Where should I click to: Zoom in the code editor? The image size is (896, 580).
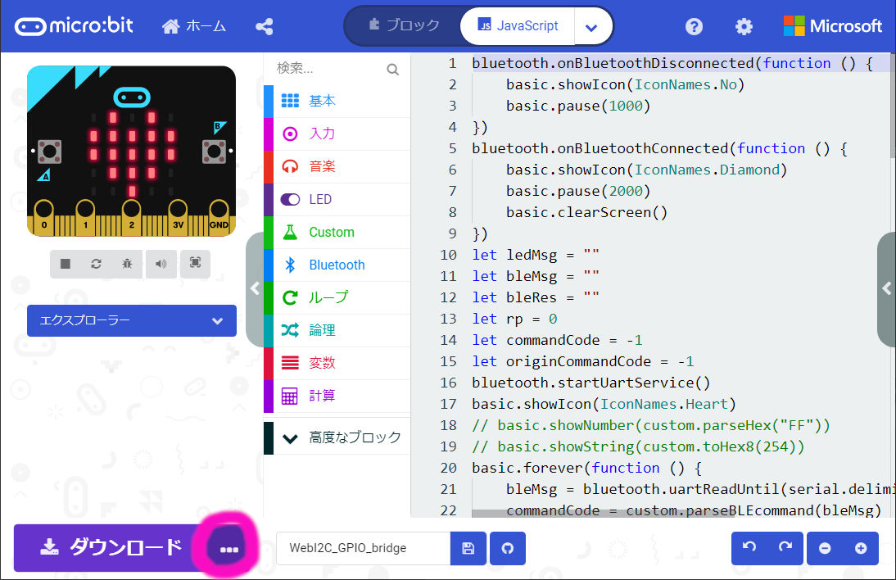(861, 548)
